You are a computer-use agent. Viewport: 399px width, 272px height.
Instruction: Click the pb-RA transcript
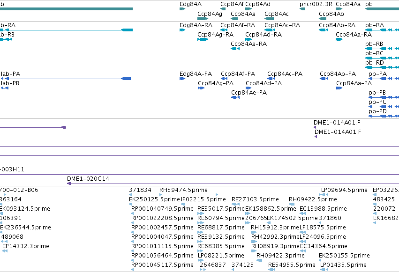click(382, 30)
